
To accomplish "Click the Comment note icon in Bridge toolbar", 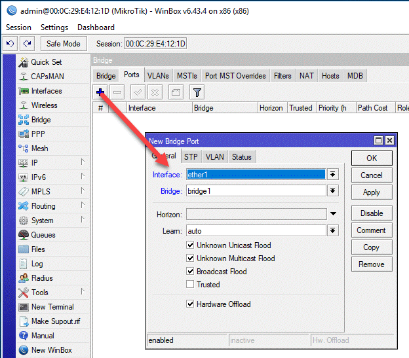I will 176,92.
